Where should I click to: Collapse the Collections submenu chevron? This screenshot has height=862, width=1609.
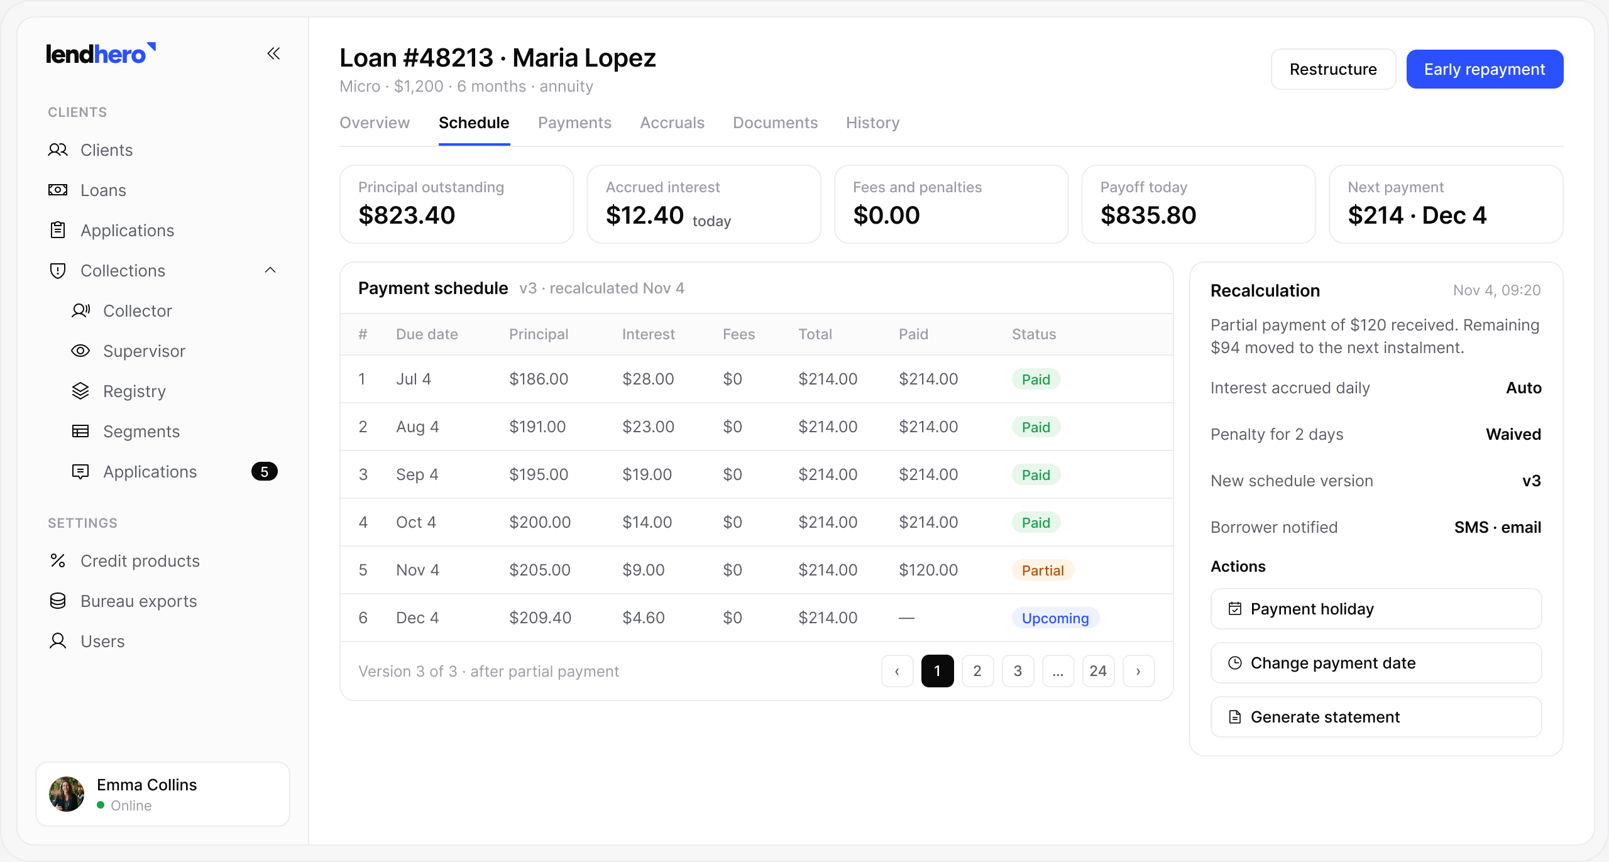(x=270, y=271)
